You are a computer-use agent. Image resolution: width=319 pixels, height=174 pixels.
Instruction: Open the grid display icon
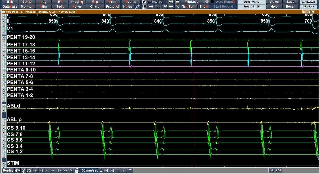point(144,7)
